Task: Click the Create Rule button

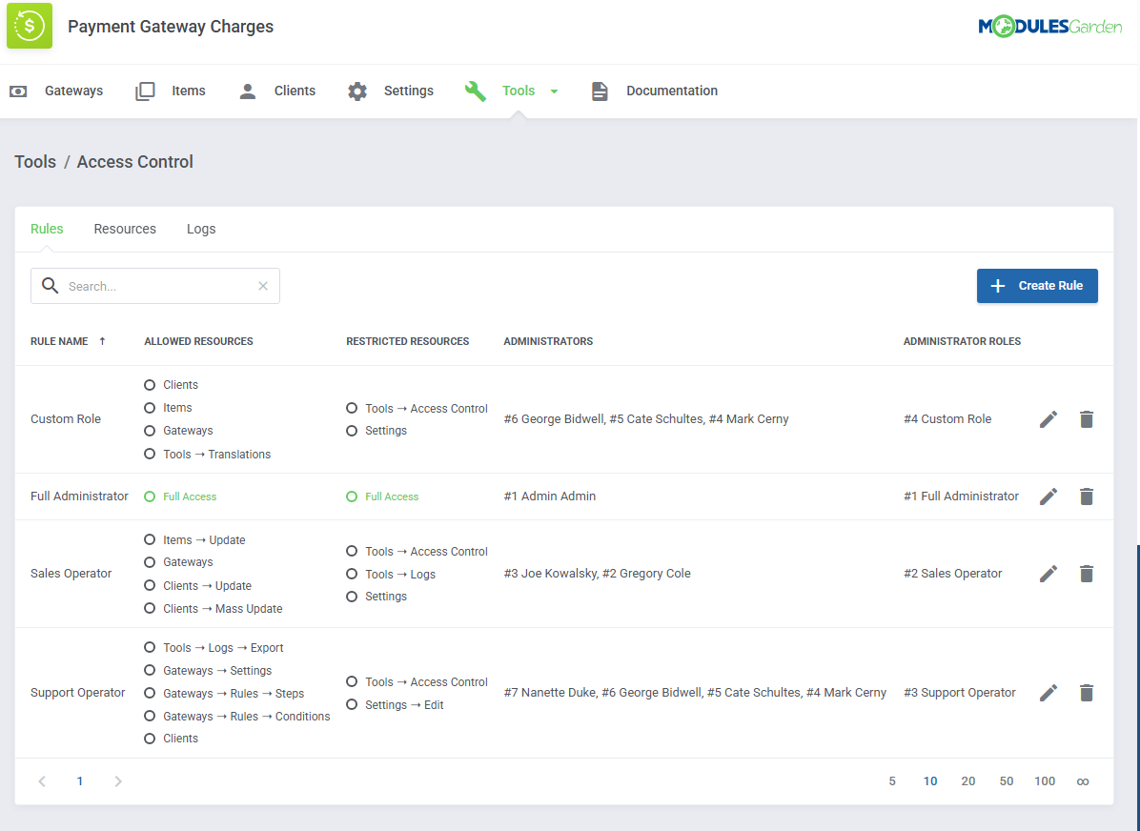Action: click(1037, 286)
